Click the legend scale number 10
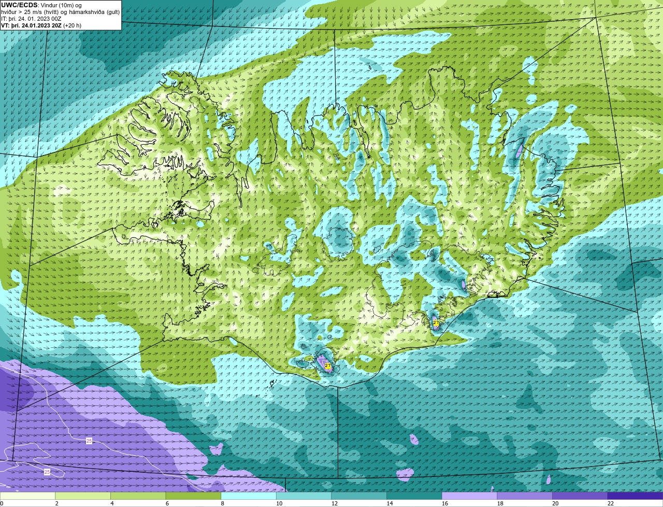 point(279,503)
